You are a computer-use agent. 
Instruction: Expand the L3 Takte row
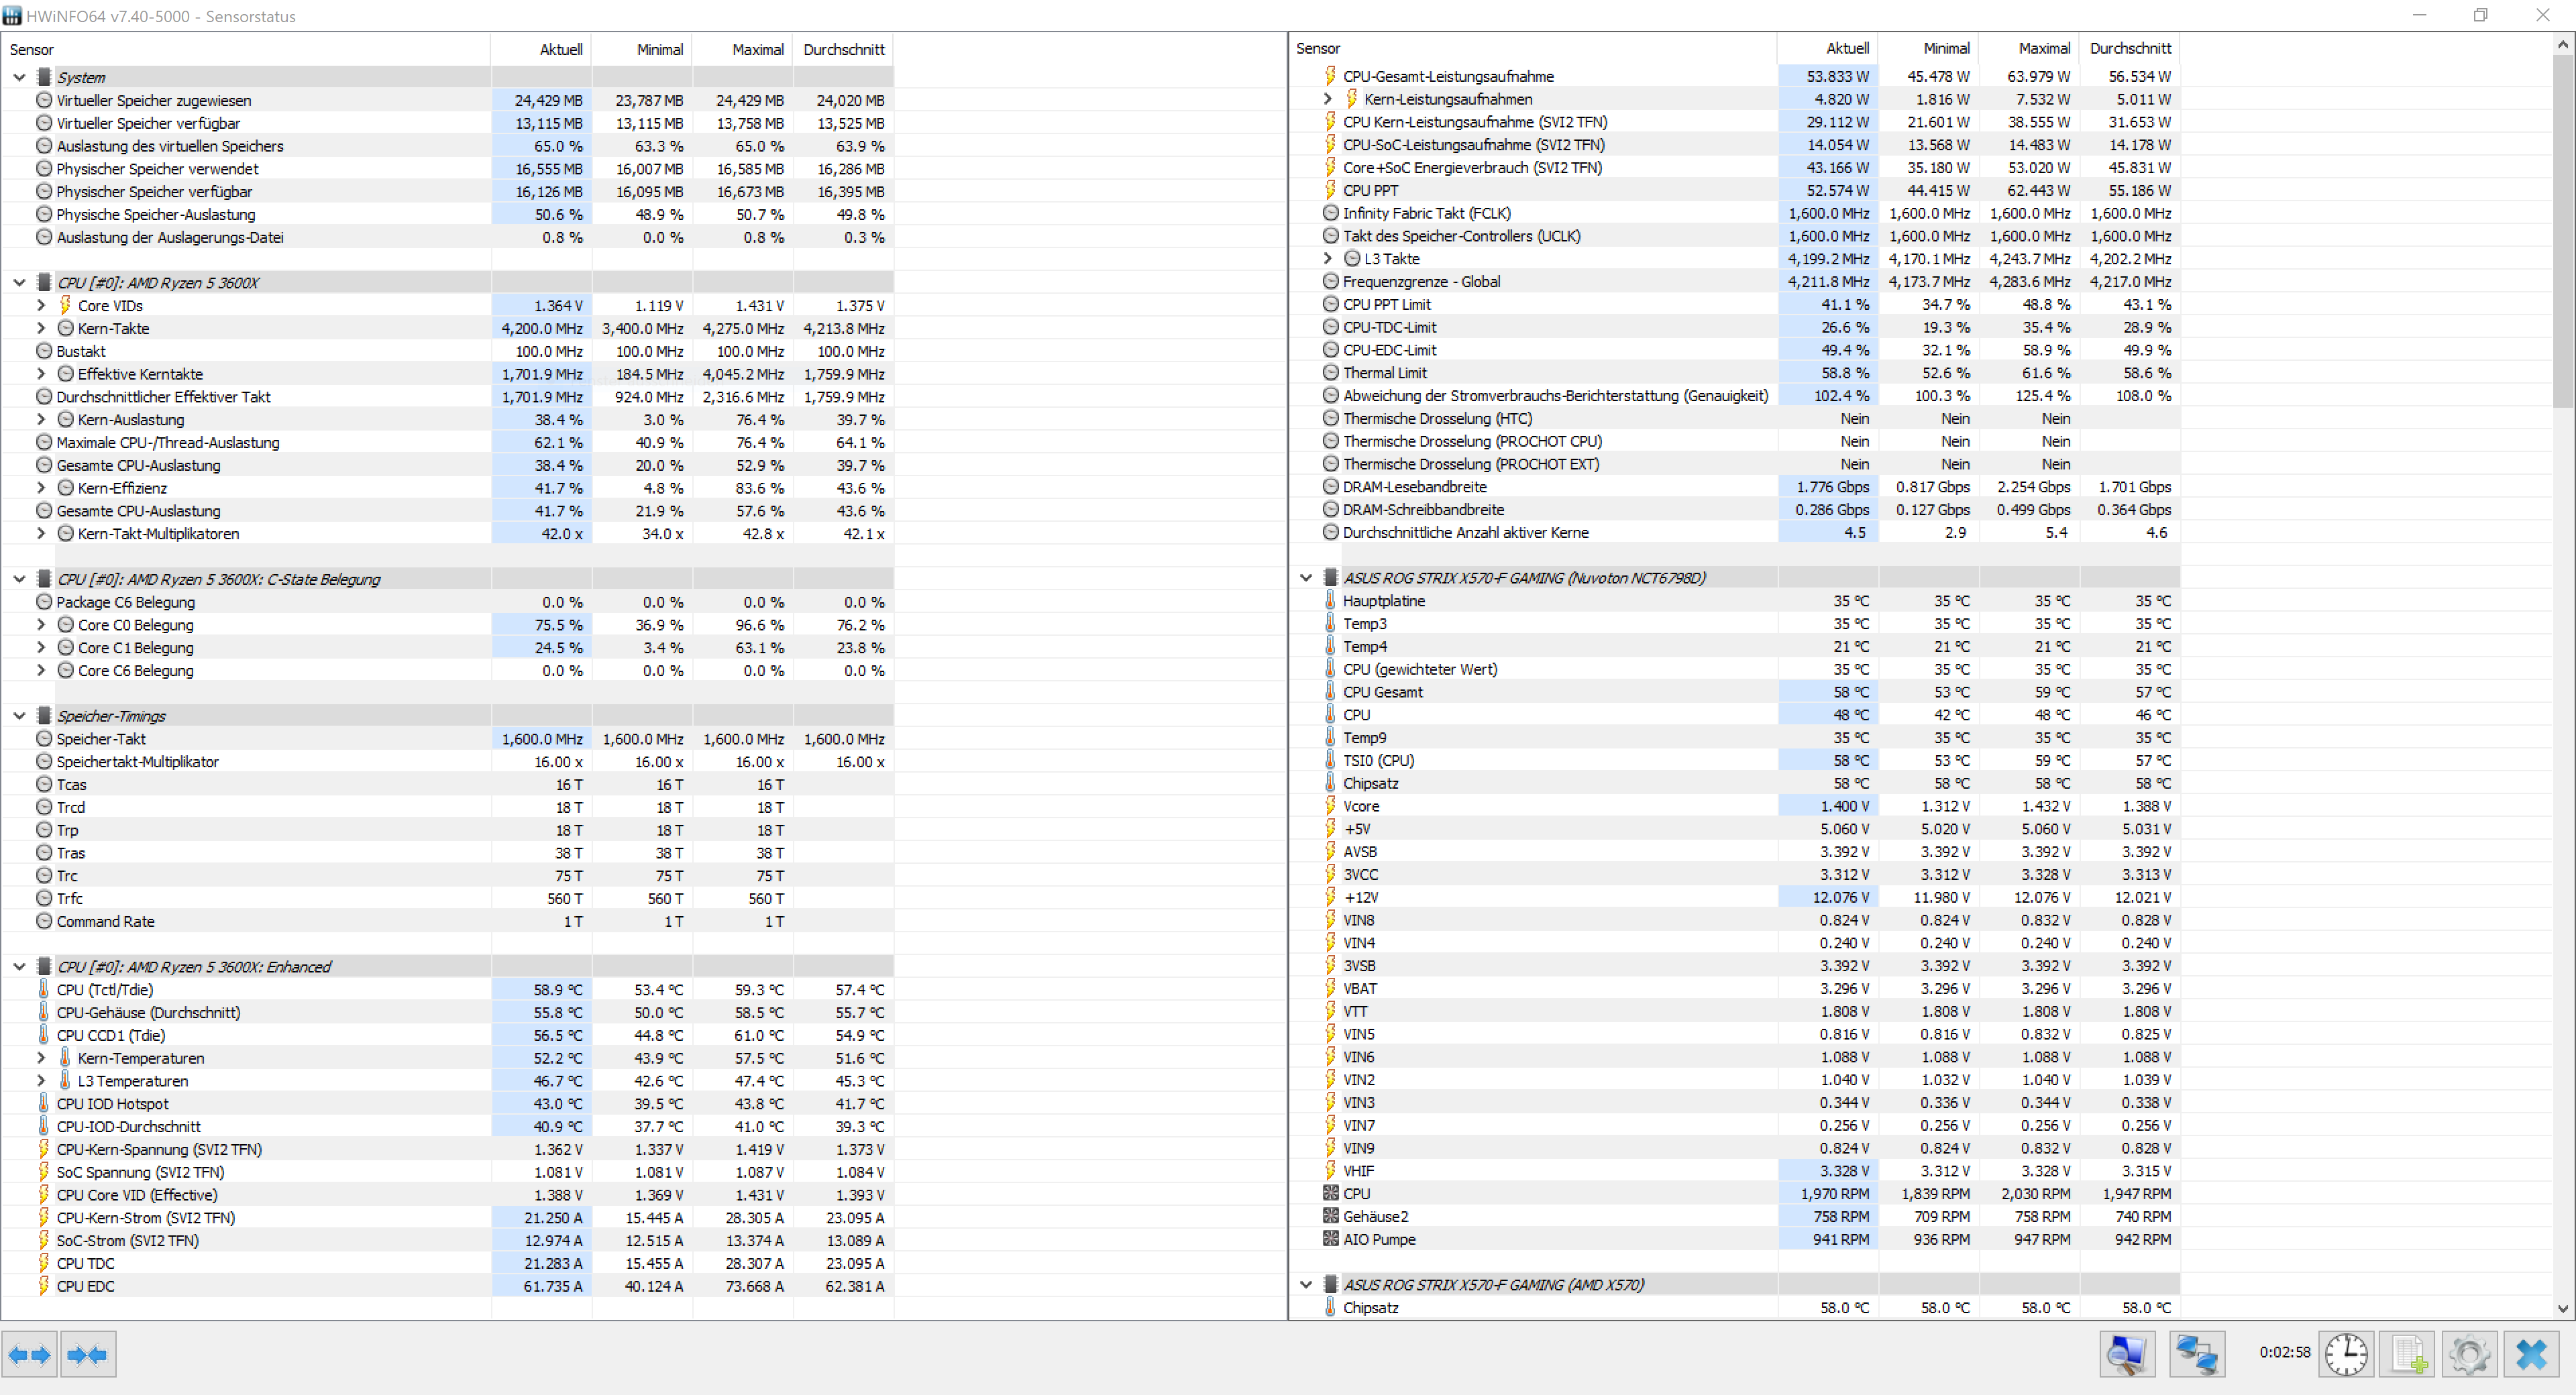coord(1327,258)
